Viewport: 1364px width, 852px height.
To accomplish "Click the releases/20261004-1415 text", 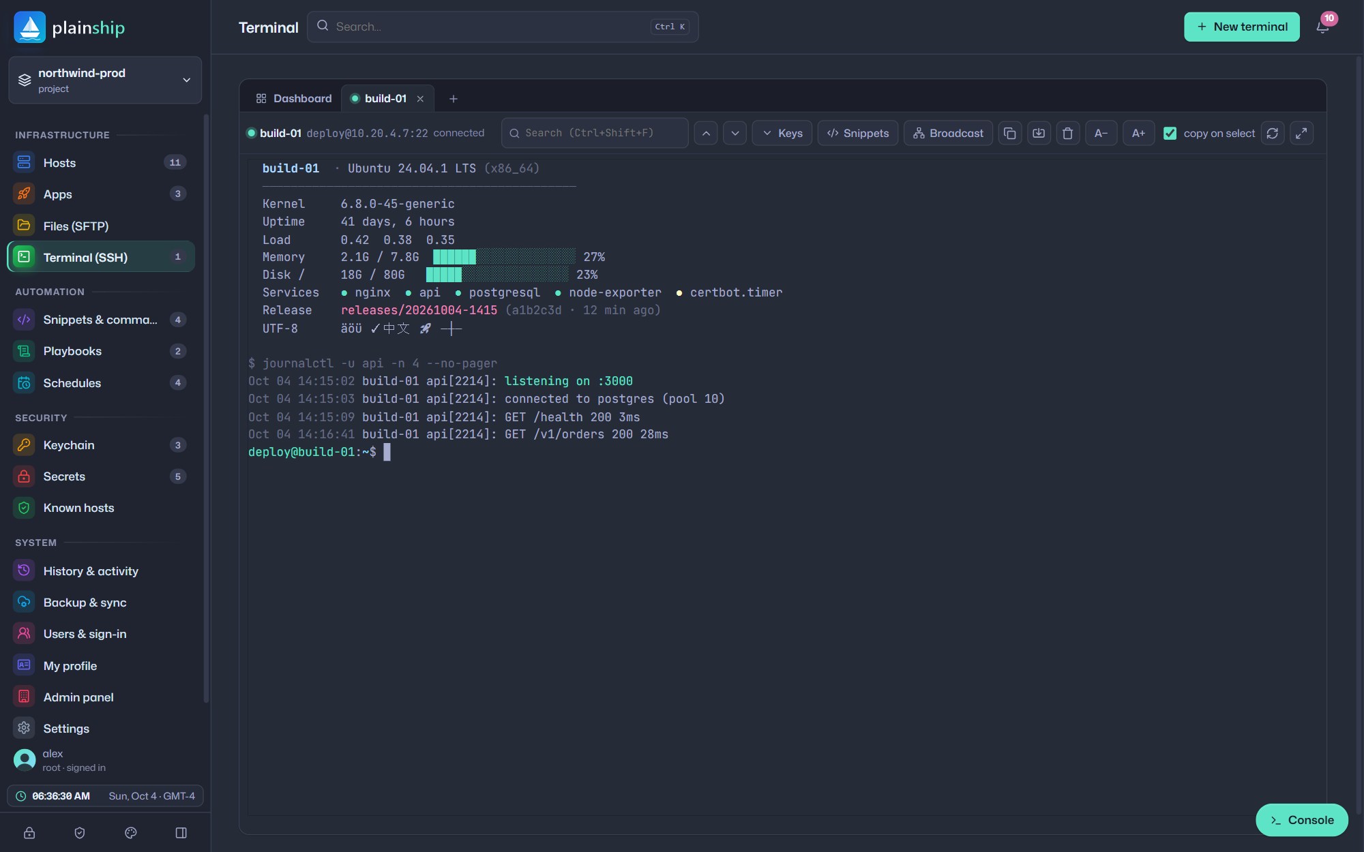I will 419,310.
